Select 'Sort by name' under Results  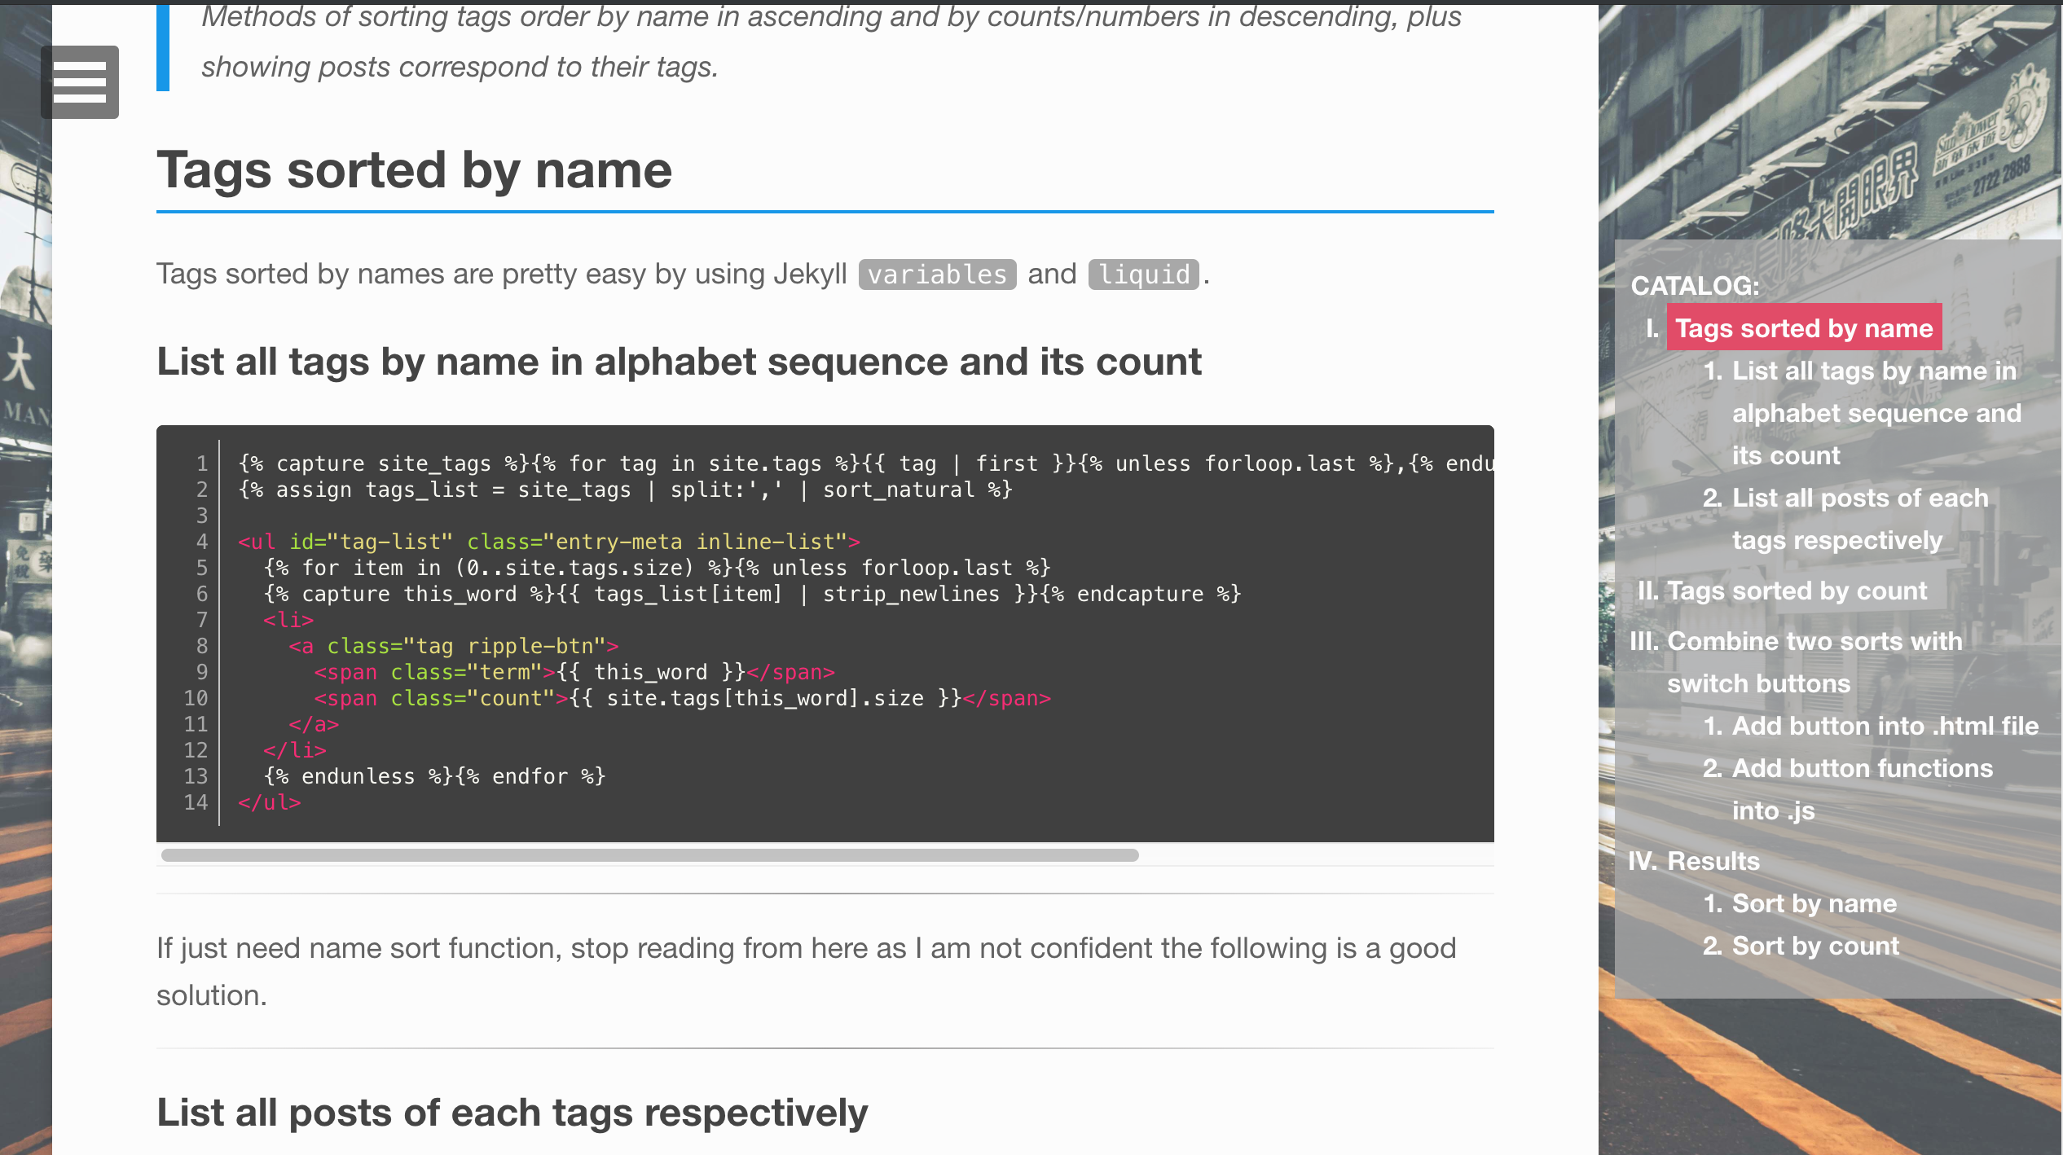pos(1814,903)
